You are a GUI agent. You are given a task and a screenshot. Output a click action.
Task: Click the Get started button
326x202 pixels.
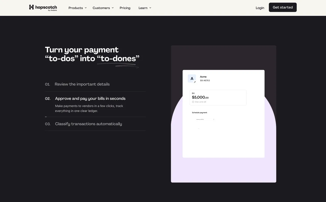point(282,7)
